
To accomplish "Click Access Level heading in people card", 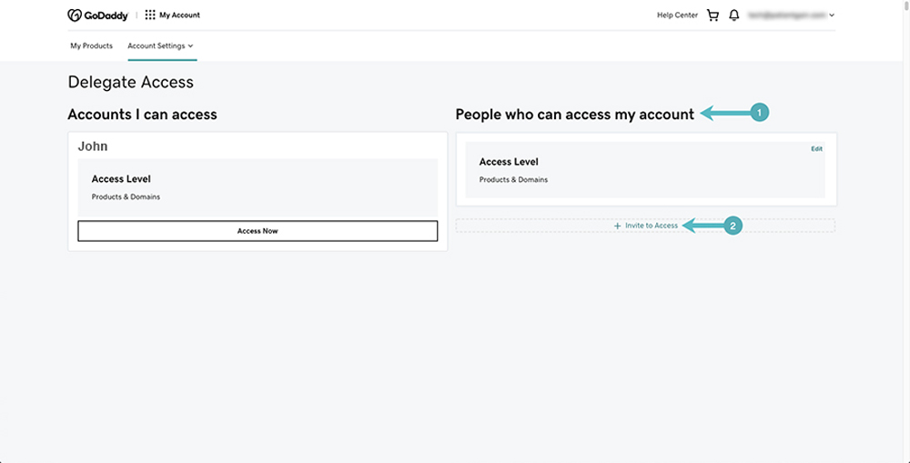I will pos(509,162).
